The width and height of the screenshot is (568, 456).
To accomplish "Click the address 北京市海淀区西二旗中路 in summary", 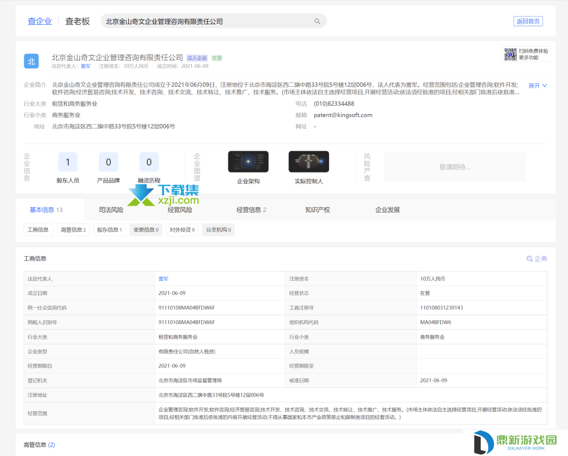I will pyautogui.click(x=114, y=126).
